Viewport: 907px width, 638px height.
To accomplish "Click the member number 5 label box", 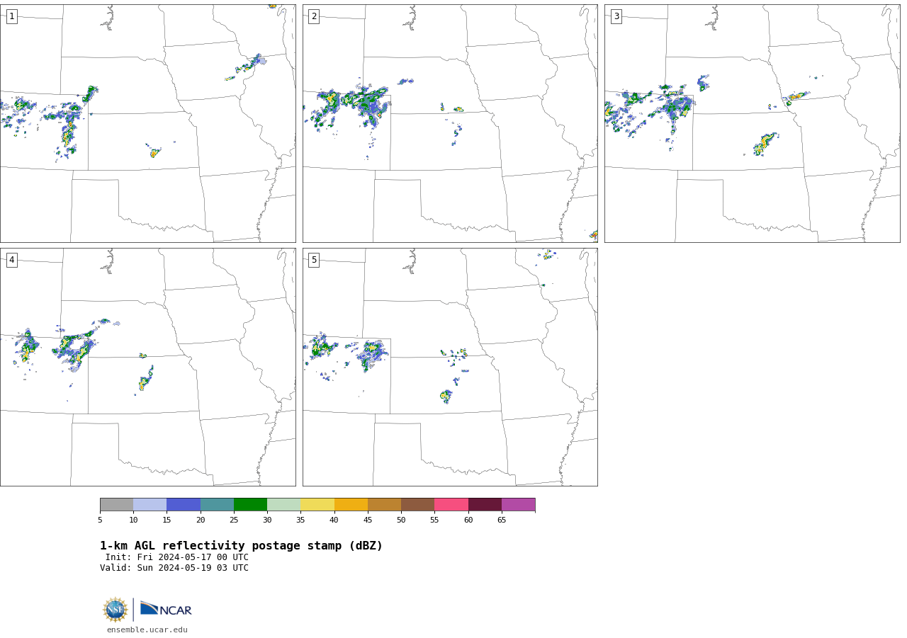I will coord(314,260).
